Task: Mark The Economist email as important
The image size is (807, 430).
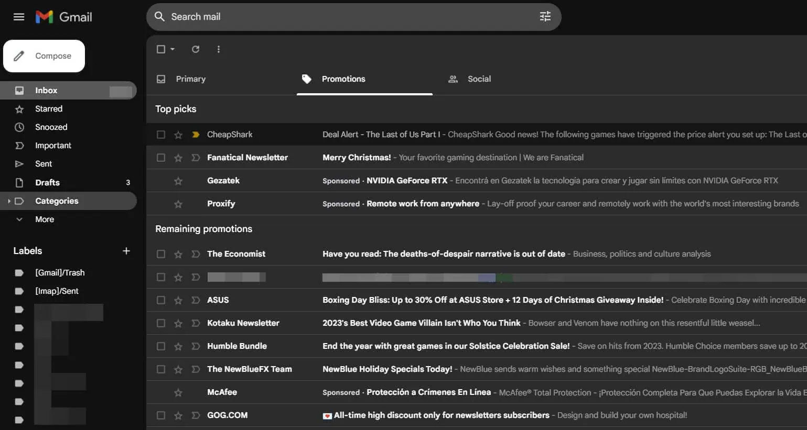Action: (196, 254)
